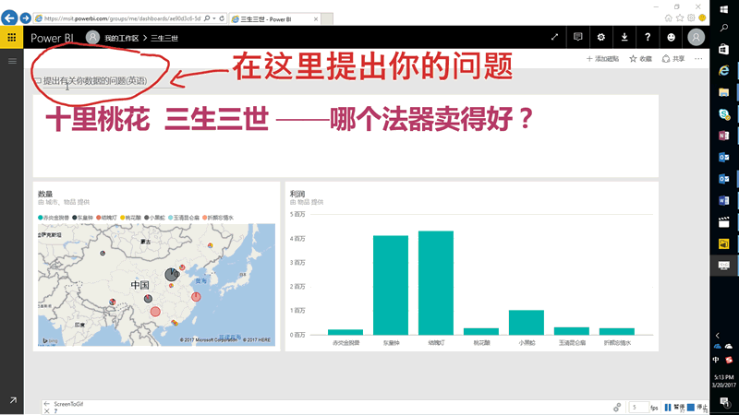Click the 添加磁贴 add tile button
This screenshot has height=415, width=739.
[602, 59]
